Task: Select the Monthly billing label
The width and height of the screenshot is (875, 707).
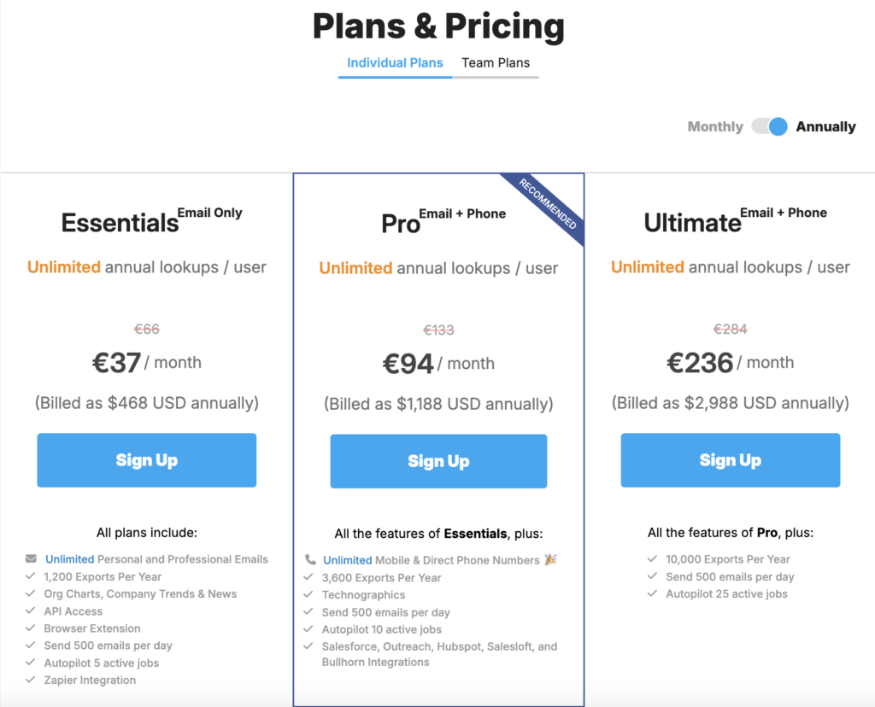Action: [715, 126]
